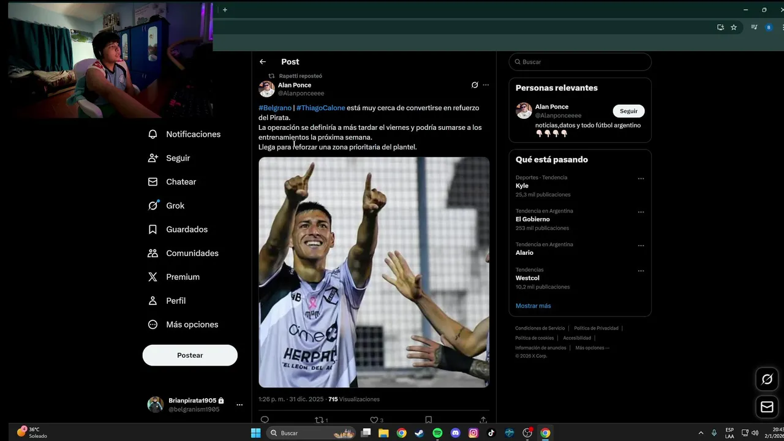This screenshot has height=441, width=784.
Task: Click the Chatear envelope icon
Action: pos(153,182)
